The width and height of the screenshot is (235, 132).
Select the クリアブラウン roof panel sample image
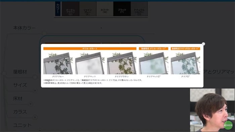[x=122, y=63]
